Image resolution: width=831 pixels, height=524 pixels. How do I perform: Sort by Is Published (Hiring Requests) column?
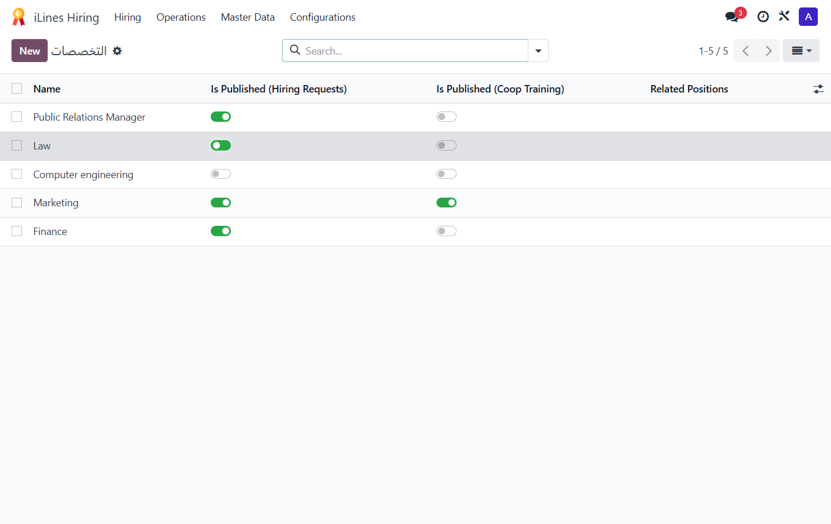click(279, 89)
